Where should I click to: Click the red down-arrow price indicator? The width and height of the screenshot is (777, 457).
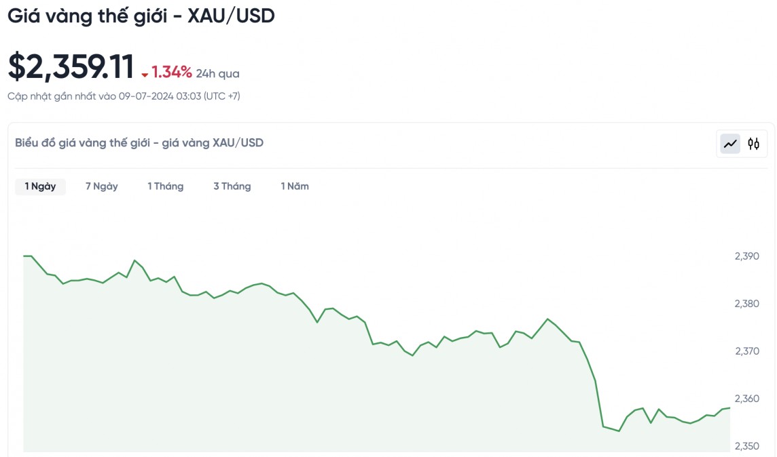click(145, 75)
